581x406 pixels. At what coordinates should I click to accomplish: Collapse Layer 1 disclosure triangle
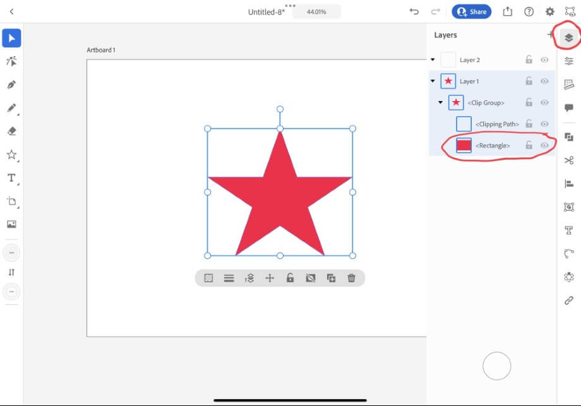coord(433,81)
